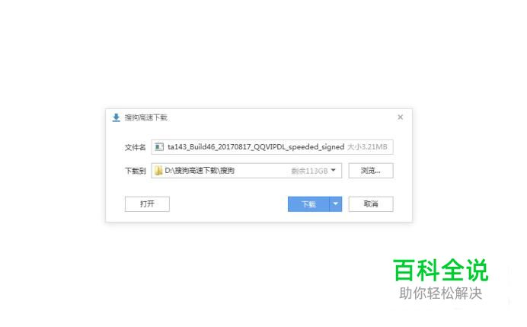Click the 下载到 label

pyautogui.click(x=135, y=171)
